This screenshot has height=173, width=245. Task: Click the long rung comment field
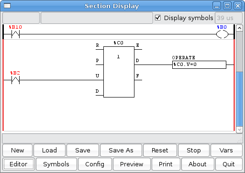(x=97, y=18)
